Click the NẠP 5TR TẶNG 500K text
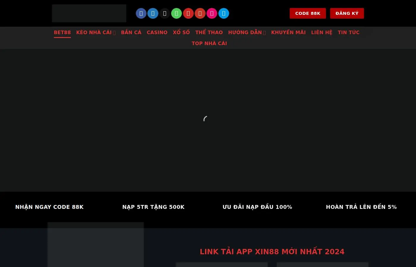The height and width of the screenshot is (267, 416). pyautogui.click(x=153, y=207)
